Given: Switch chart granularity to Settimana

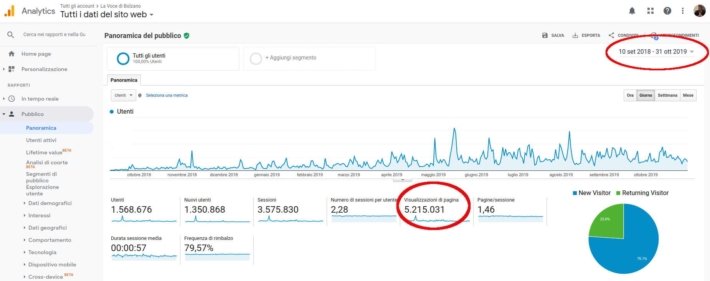Looking at the screenshot, I should (667, 95).
